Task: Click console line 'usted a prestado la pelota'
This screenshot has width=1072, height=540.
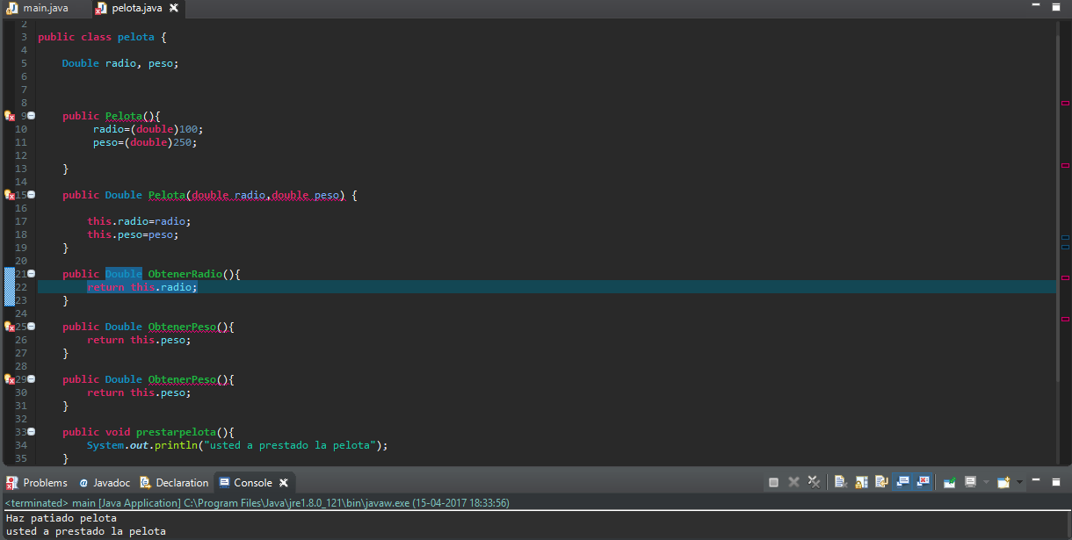Action: point(85,532)
